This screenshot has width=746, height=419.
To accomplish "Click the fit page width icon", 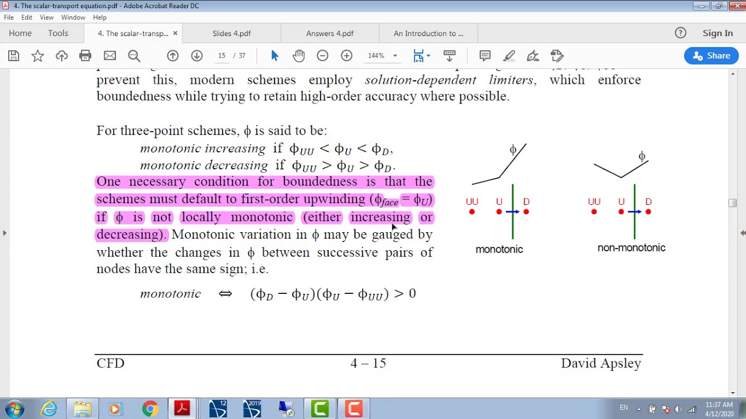I will point(418,56).
